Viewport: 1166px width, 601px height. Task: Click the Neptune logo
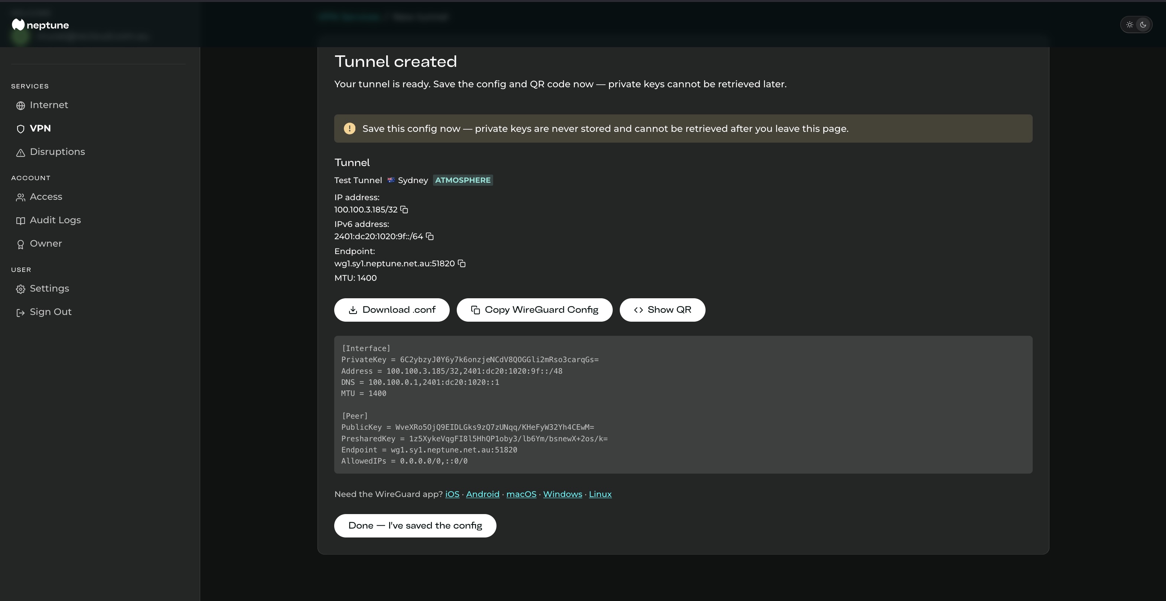pos(40,25)
